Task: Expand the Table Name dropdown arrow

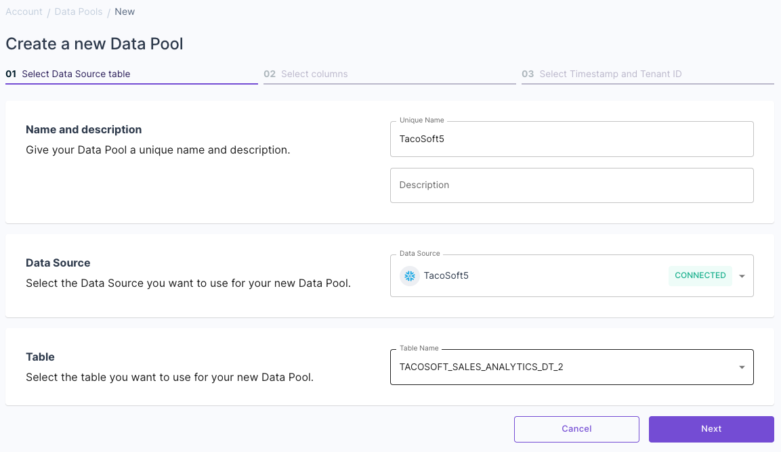Action: coord(742,367)
